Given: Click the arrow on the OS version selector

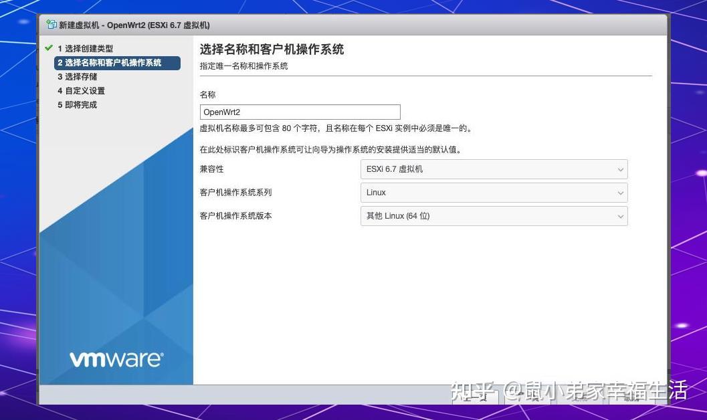Looking at the screenshot, I should click(x=621, y=216).
